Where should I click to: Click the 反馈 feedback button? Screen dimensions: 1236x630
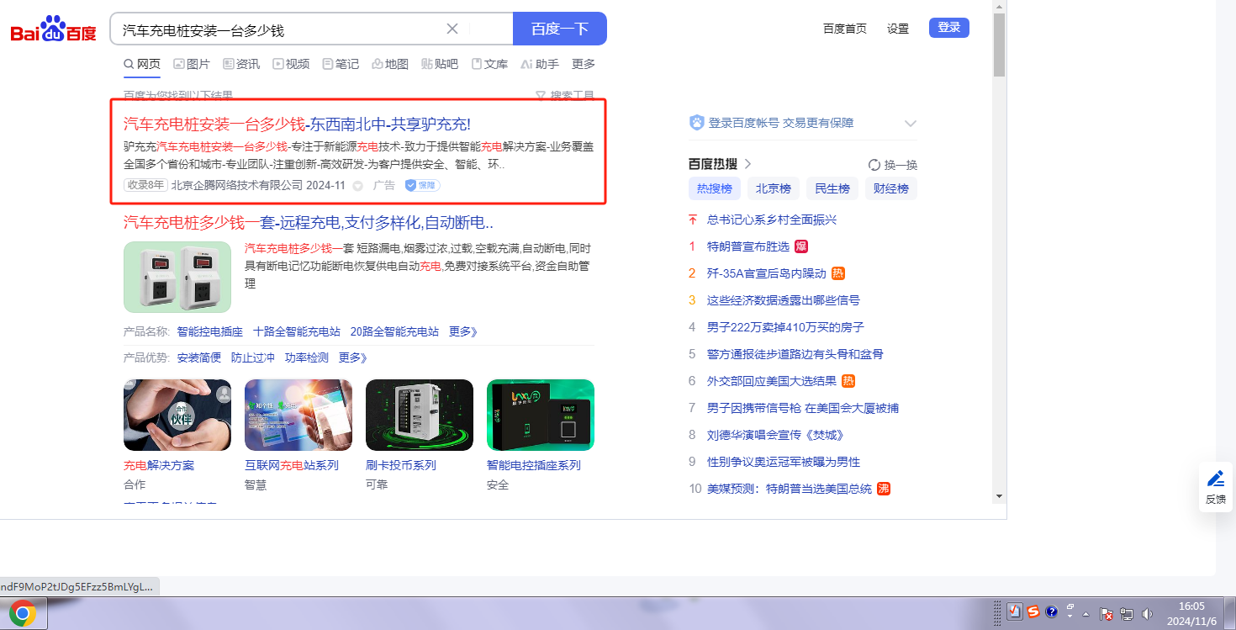pyautogui.click(x=1216, y=487)
